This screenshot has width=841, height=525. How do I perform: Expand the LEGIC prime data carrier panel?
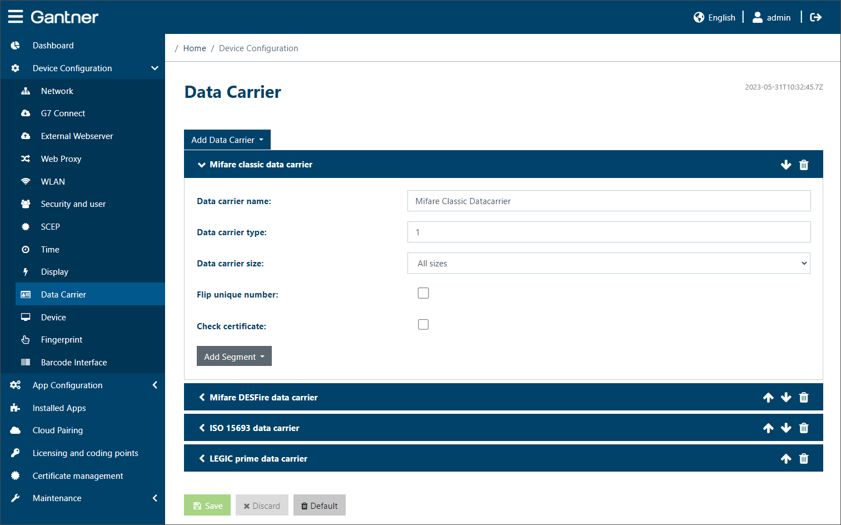point(202,458)
